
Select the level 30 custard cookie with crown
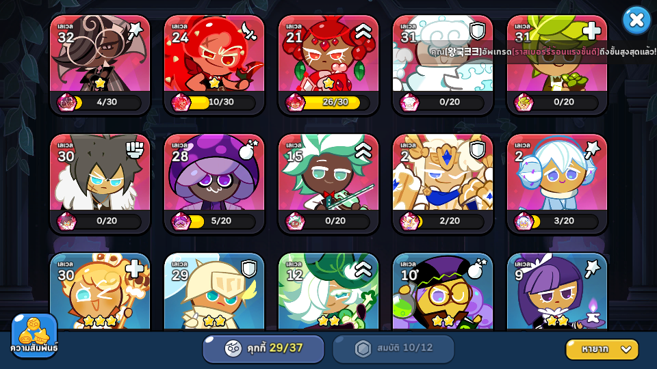100,292
